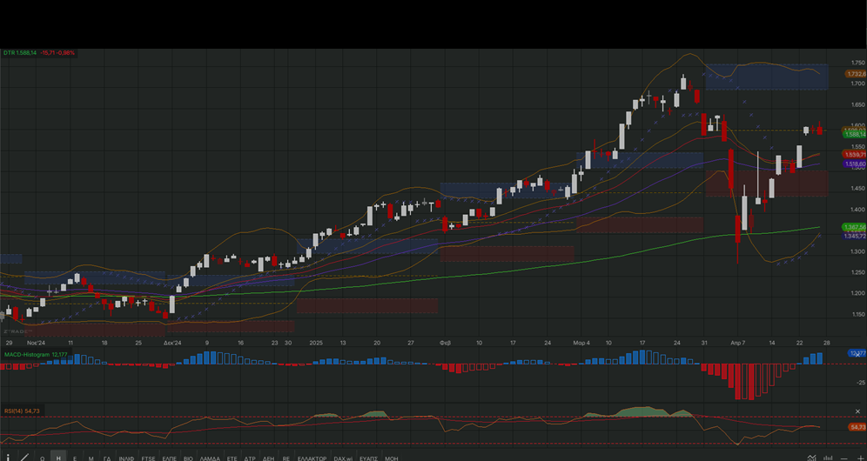Open the chart info icon
The width and height of the screenshot is (867, 461).
pos(8,458)
